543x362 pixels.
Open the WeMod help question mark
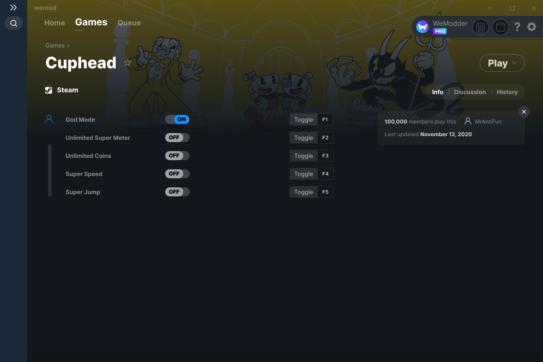(517, 27)
